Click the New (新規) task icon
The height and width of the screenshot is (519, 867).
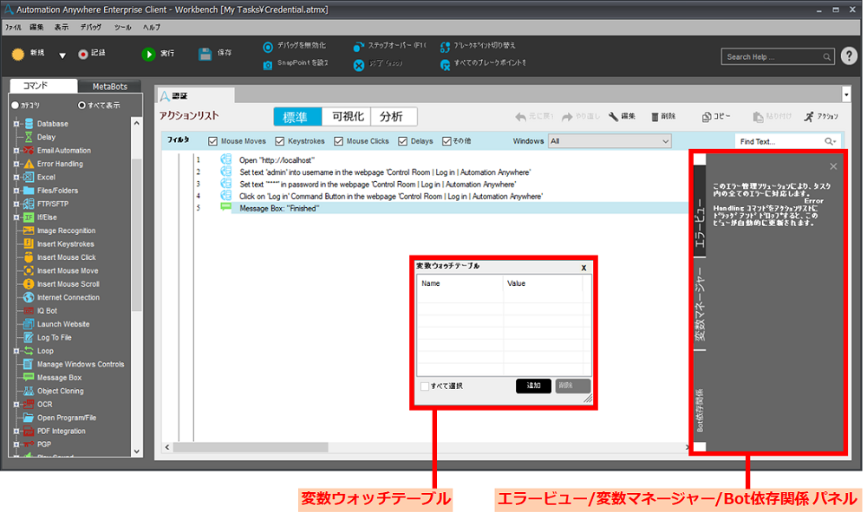(x=18, y=54)
